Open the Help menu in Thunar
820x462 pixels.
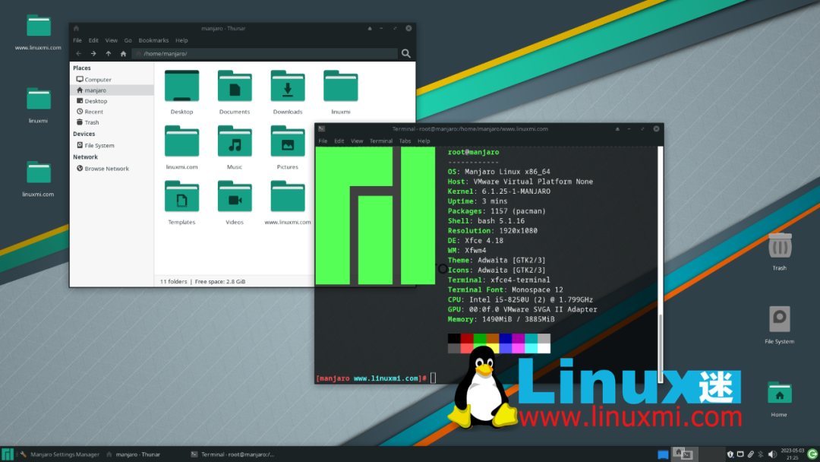181,40
